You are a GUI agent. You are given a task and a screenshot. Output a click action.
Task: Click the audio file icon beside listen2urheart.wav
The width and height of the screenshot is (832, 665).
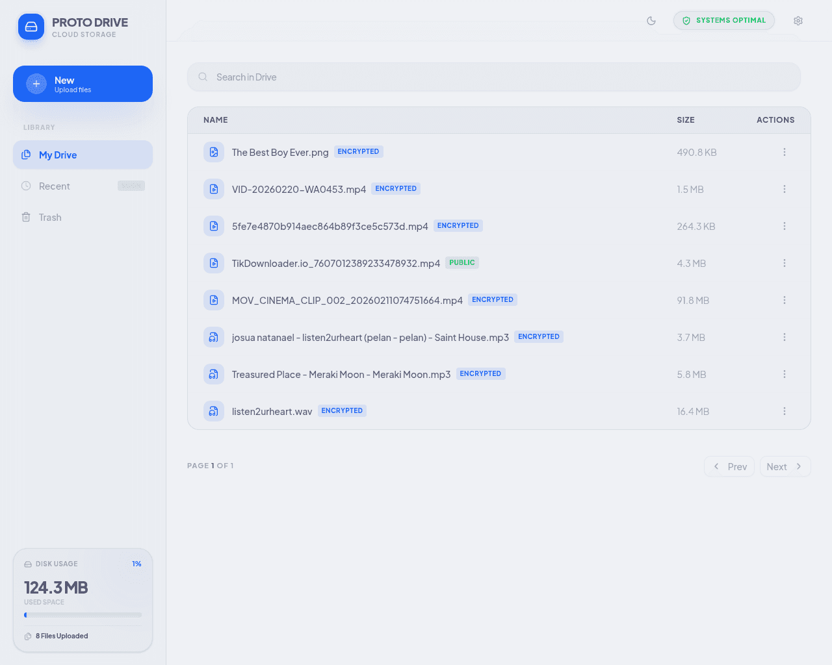point(214,411)
